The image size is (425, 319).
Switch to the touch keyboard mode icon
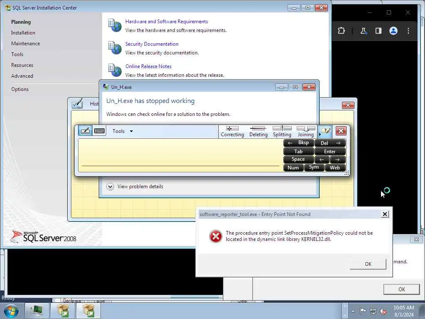99,131
